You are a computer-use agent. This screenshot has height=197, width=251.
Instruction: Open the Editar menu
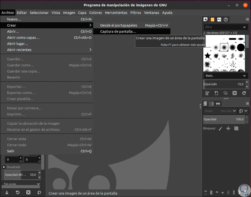click(22, 13)
